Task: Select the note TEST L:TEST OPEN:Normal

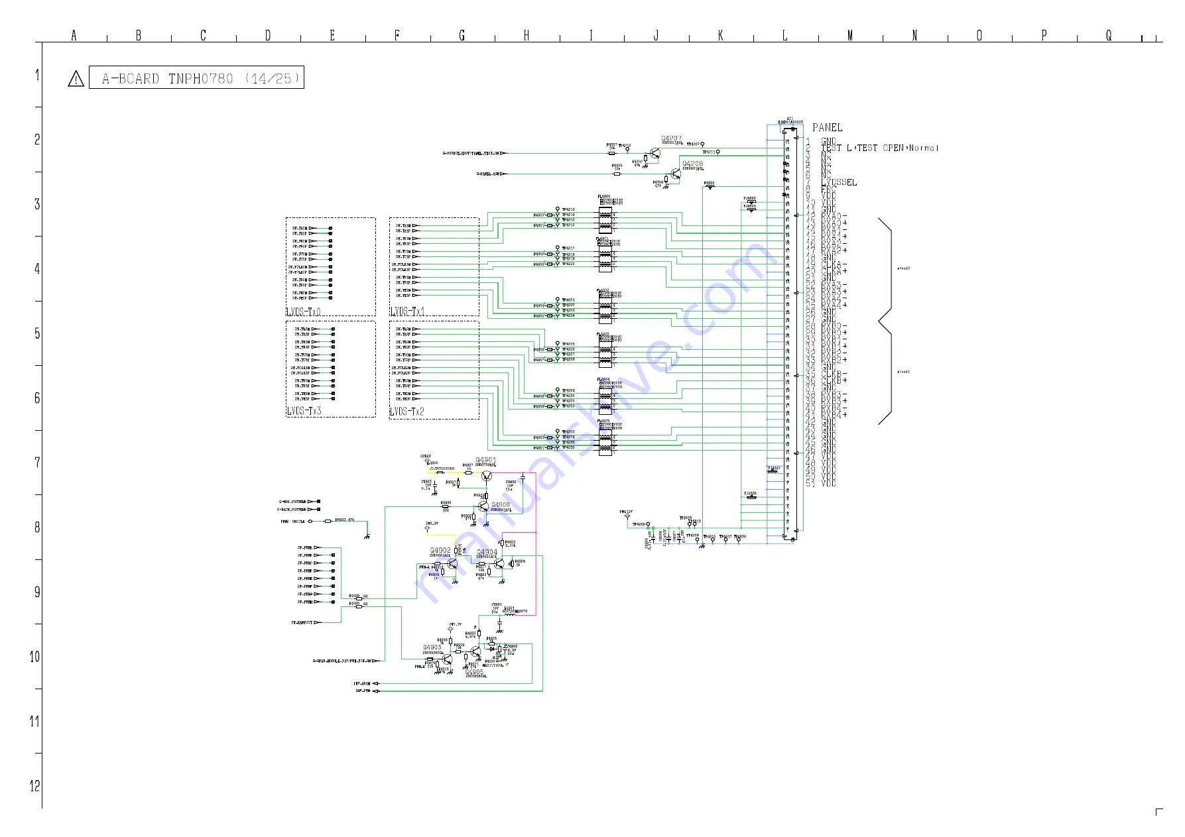Action: (x=880, y=148)
